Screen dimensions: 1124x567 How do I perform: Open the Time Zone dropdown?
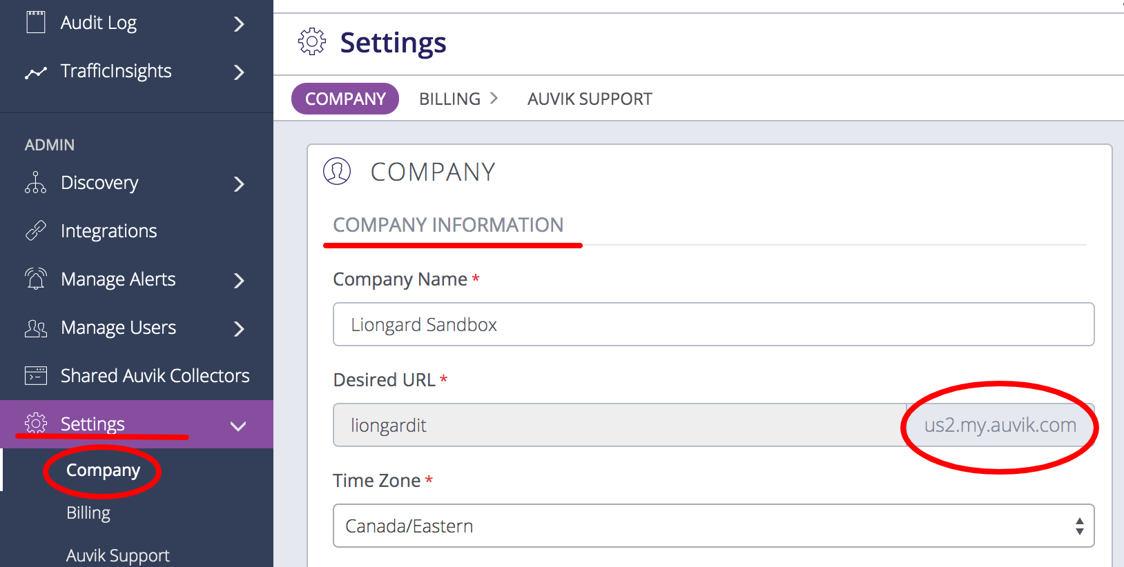[x=713, y=526]
